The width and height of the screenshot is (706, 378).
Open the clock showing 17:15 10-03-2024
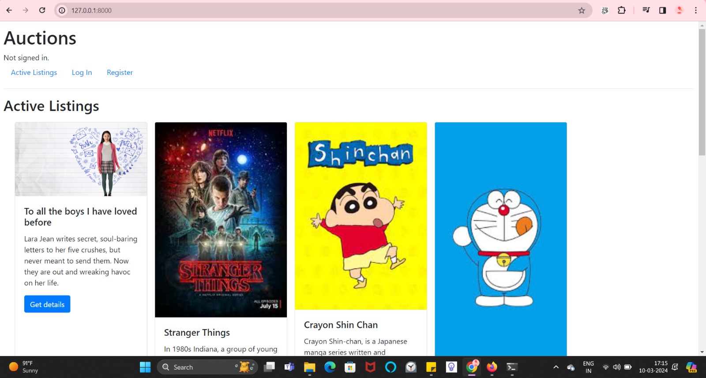[653, 367]
